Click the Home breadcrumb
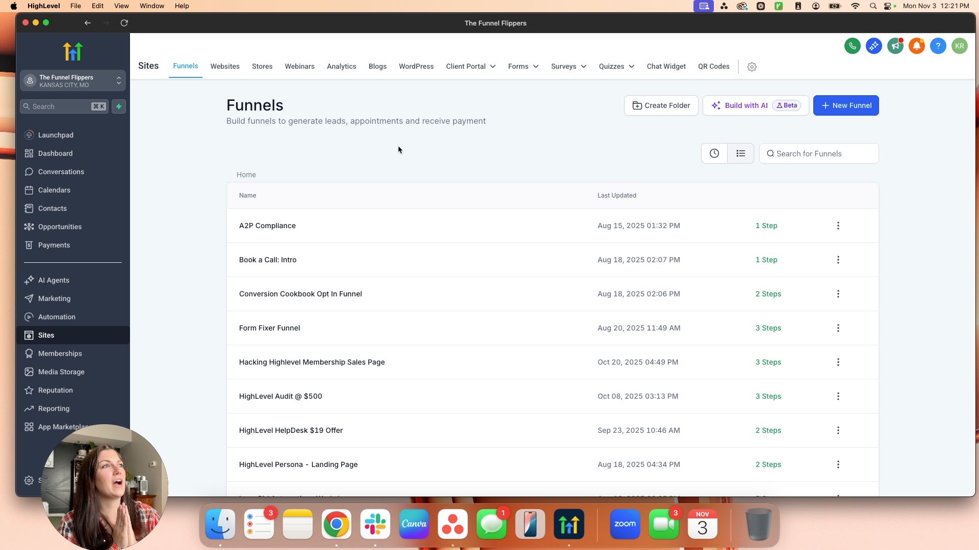The height and width of the screenshot is (550, 979). click(x=246, y=175)
